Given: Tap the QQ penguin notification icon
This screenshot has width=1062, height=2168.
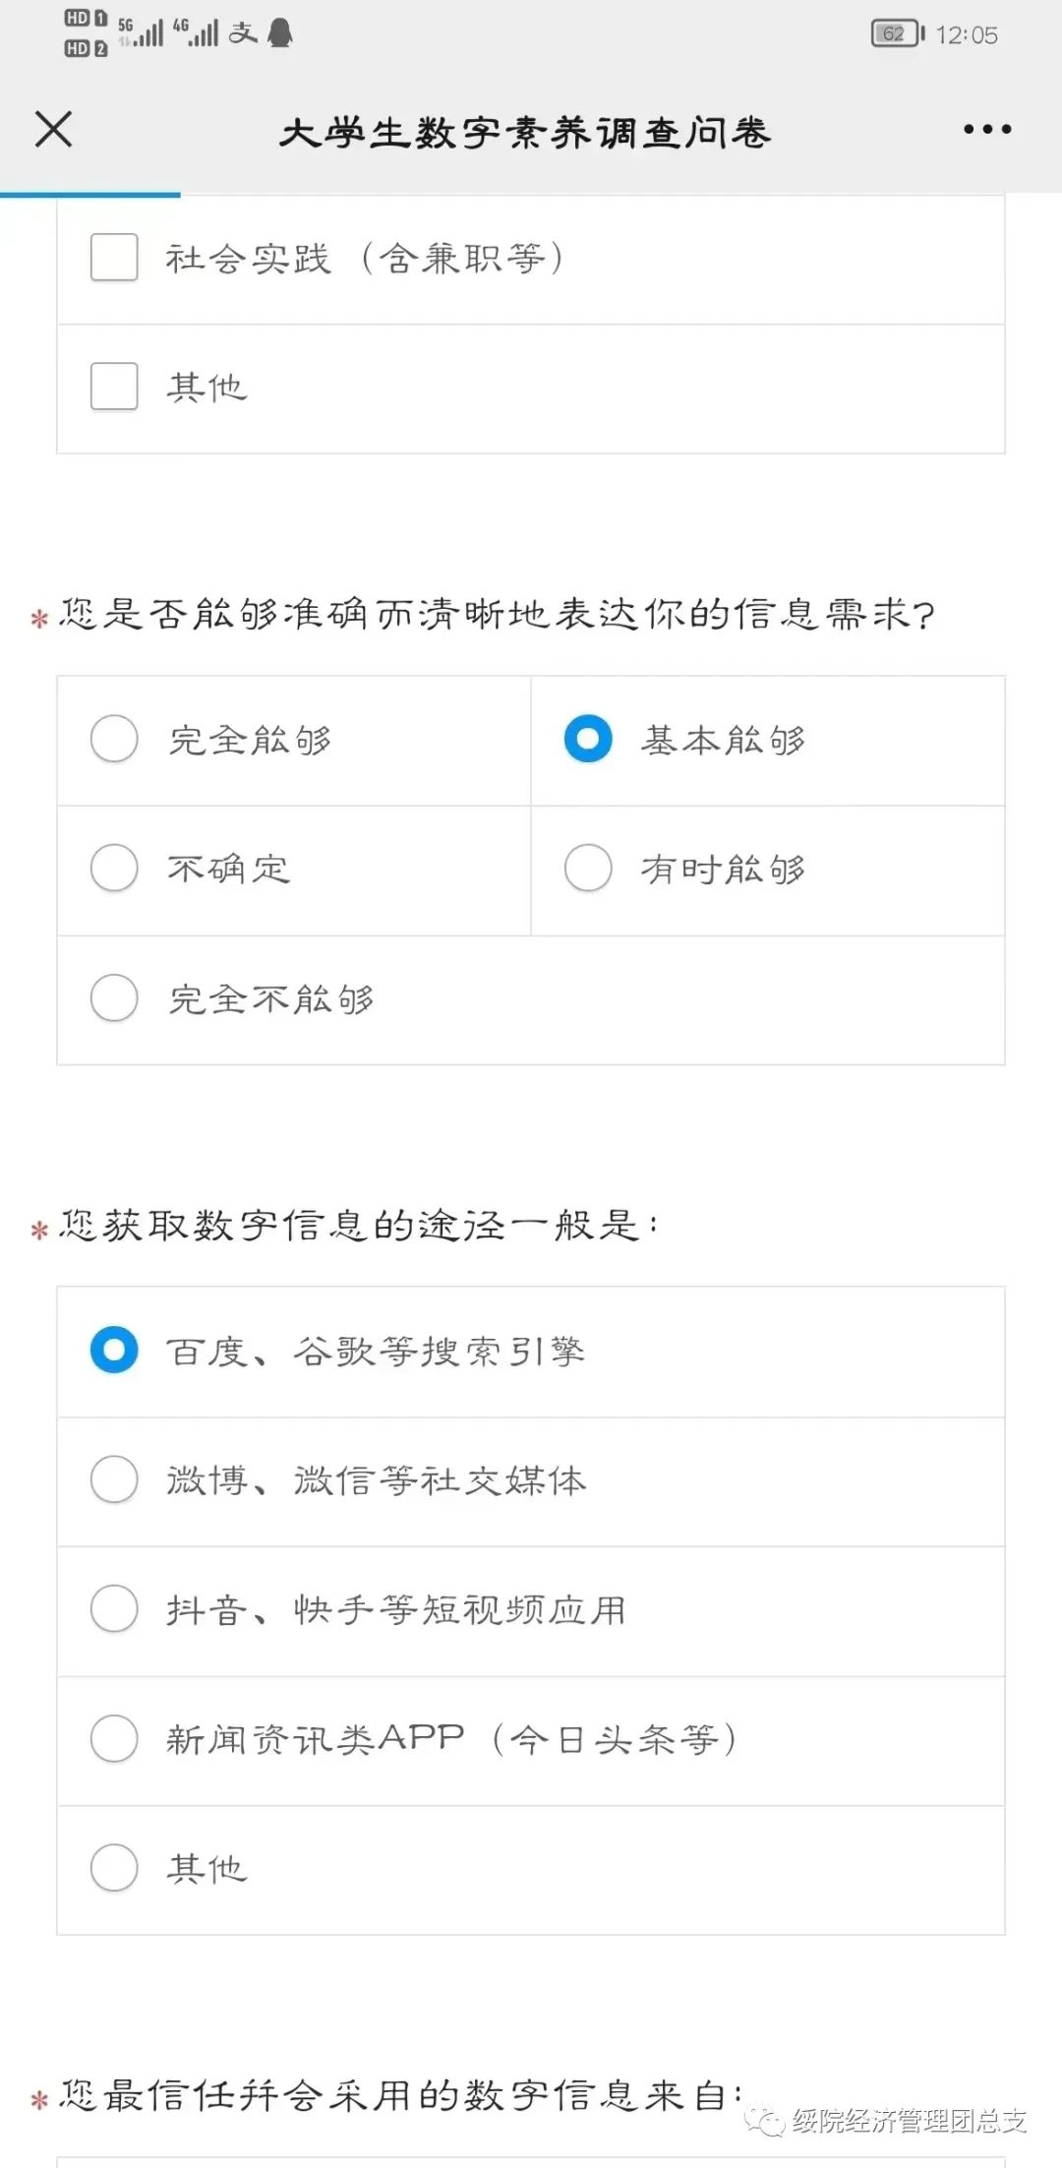Looking at the screenshot, I should 280,33.
